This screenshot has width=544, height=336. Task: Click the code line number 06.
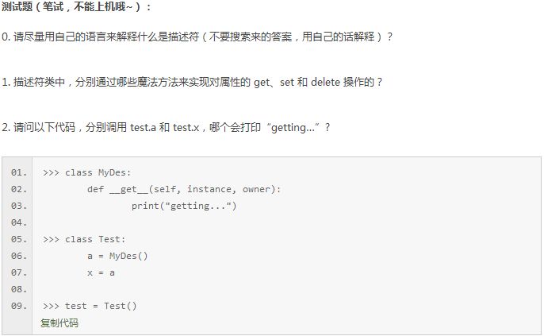(19, 256)
